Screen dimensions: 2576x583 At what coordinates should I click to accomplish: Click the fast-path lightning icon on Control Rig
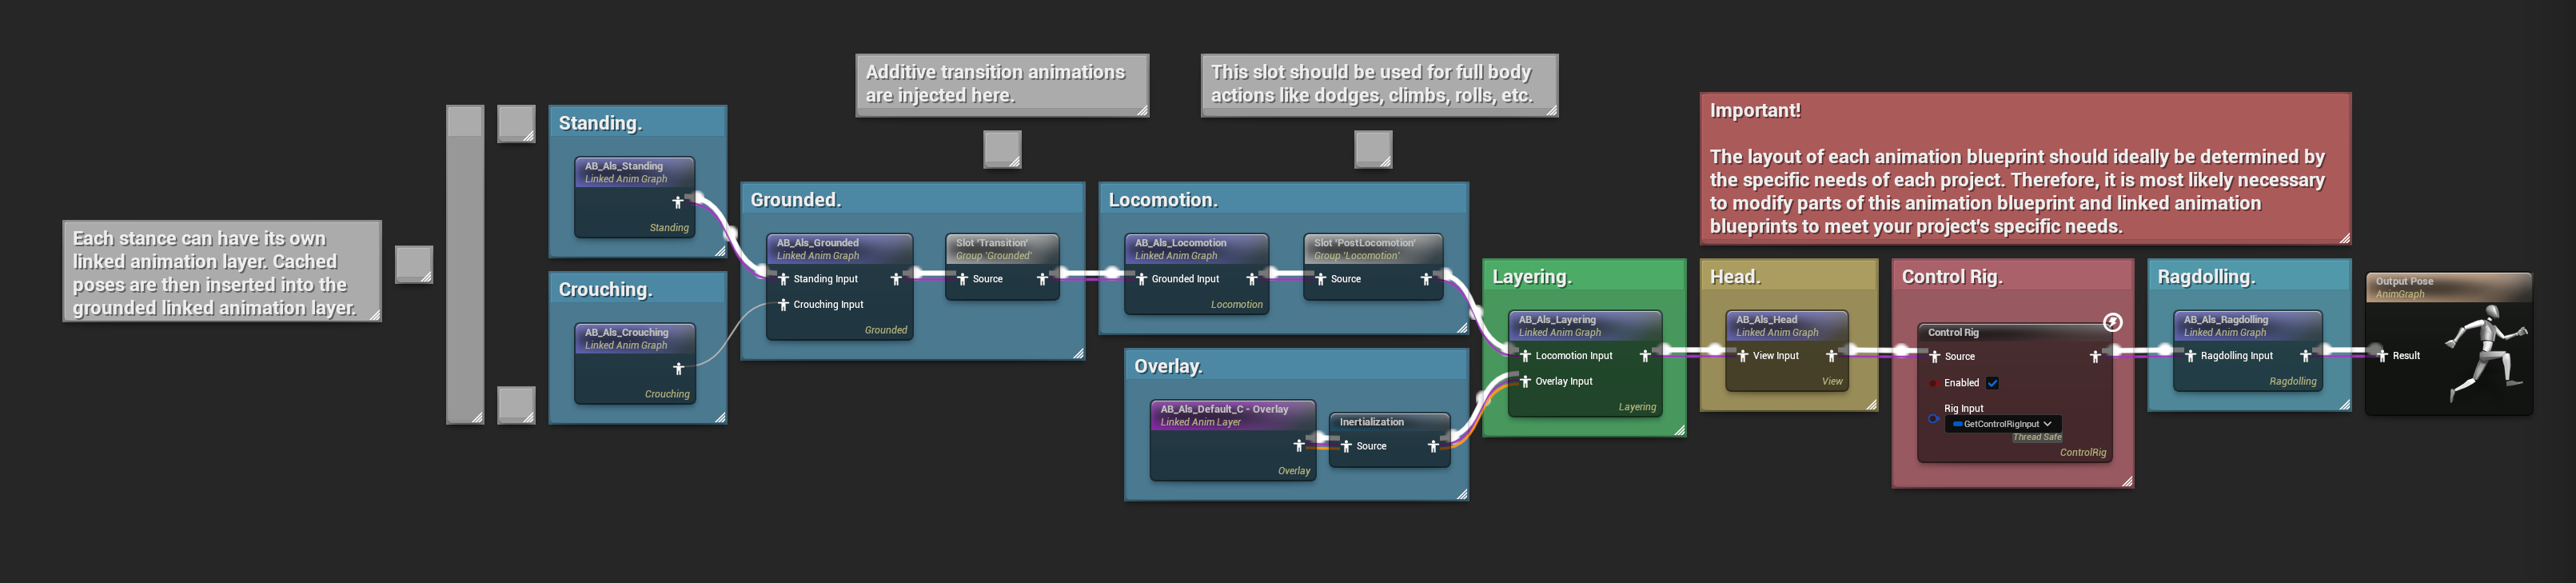2112,322
